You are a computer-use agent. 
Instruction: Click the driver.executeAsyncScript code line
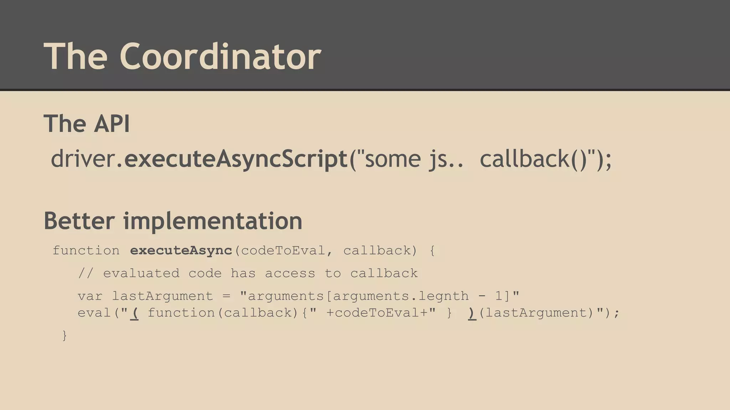(331, 158)
